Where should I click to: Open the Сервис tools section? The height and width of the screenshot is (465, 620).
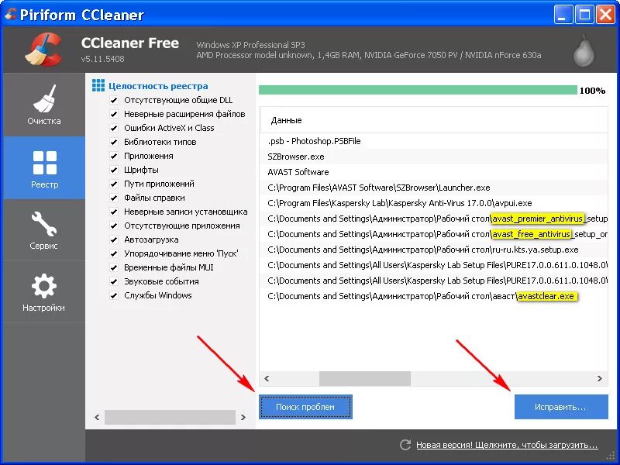[44, 230]
